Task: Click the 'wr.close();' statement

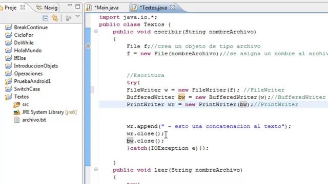Action: click(x=146, y=134)
